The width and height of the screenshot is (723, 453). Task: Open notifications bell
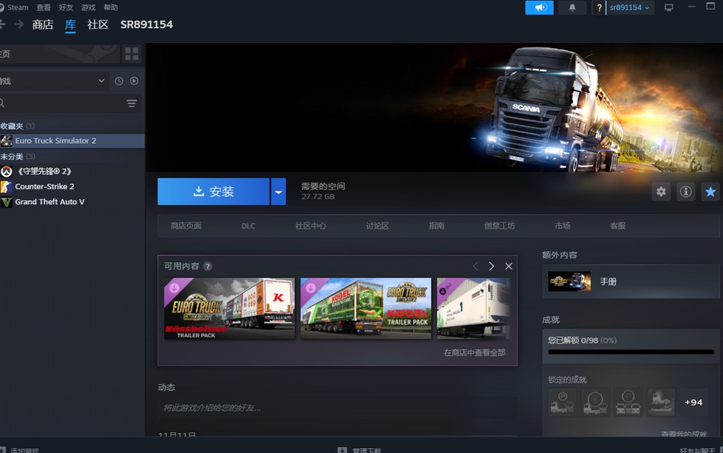572,7
